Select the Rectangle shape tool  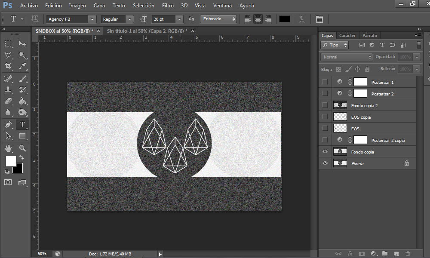click(22, 136)
